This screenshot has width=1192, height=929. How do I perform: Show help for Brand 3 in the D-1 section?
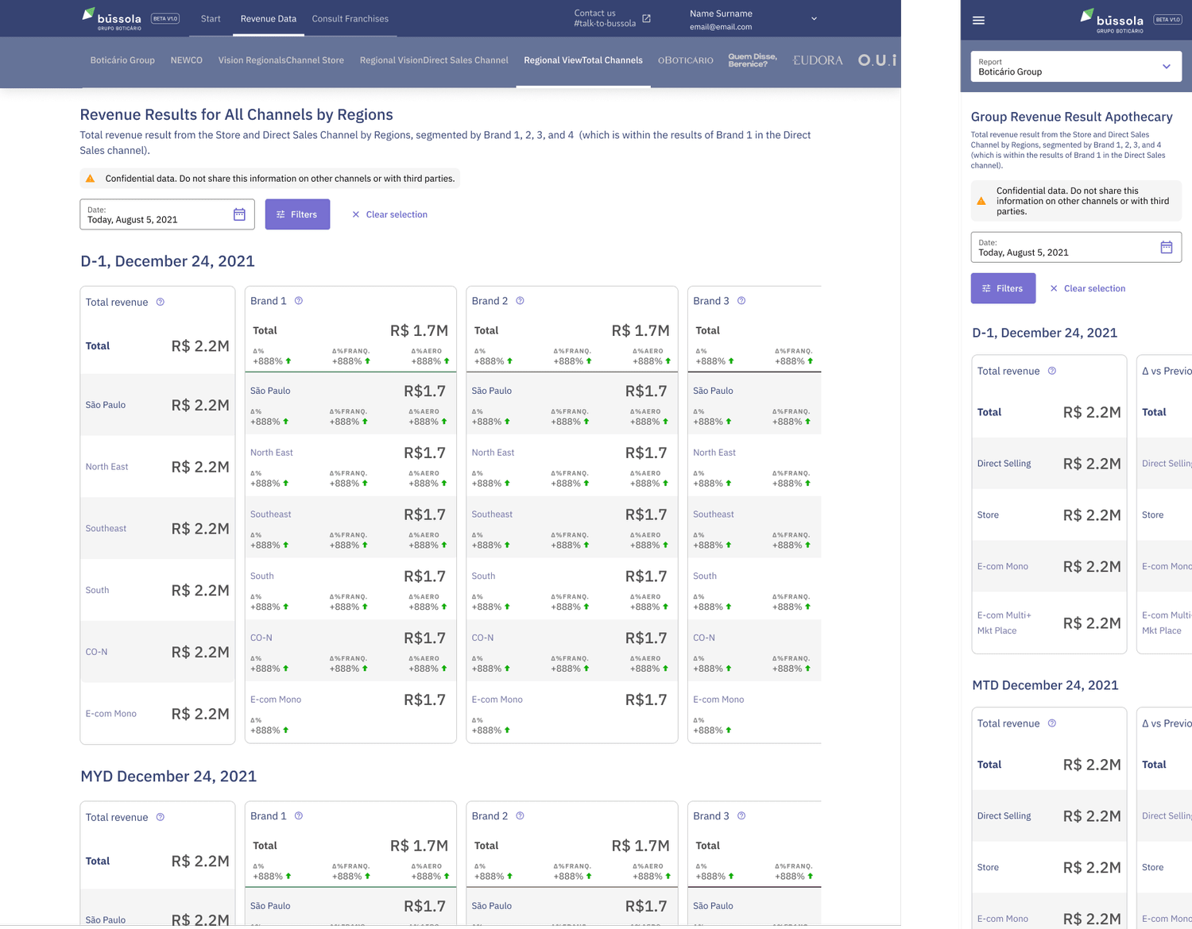coord(741,301)
